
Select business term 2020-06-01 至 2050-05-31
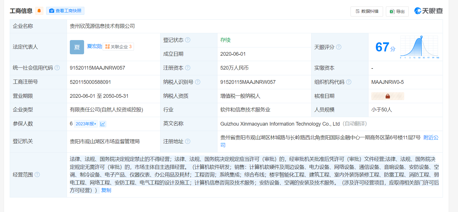(99, 96)
